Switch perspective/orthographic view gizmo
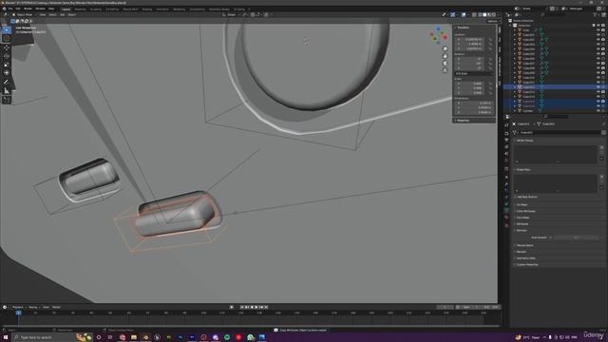The height and width of the screenshot is (342, 608). pyautogui.click(x=446, y=70)
